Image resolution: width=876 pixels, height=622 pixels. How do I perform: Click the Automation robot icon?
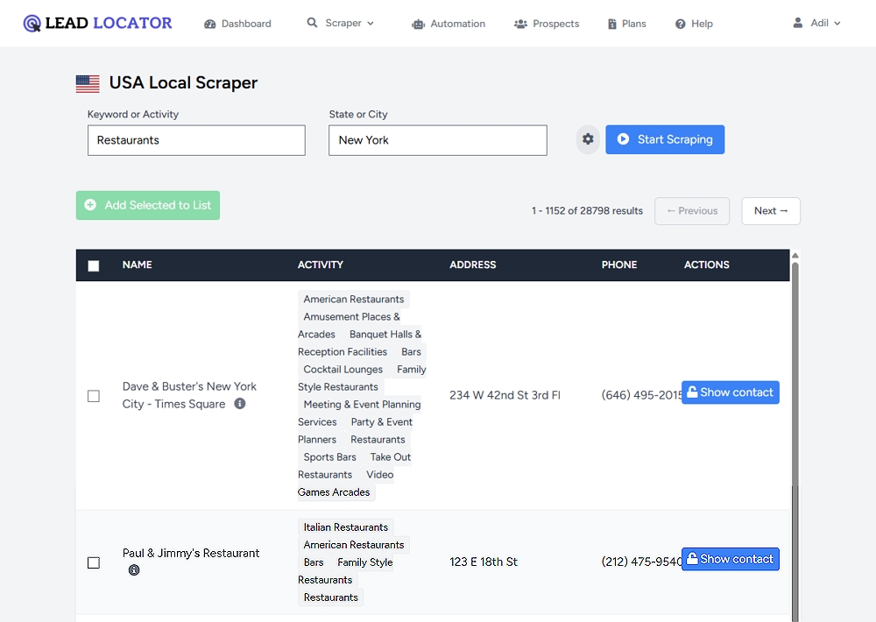coord(418,24)
